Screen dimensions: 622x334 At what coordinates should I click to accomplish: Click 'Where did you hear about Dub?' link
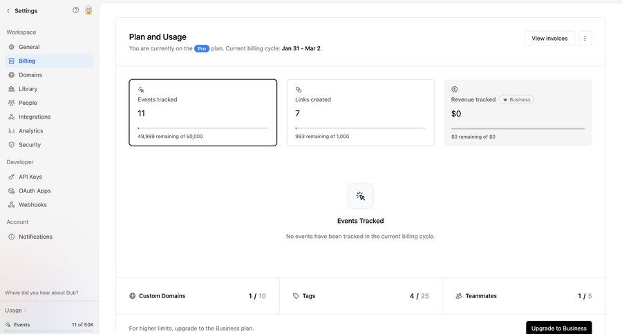pos(41,293)
